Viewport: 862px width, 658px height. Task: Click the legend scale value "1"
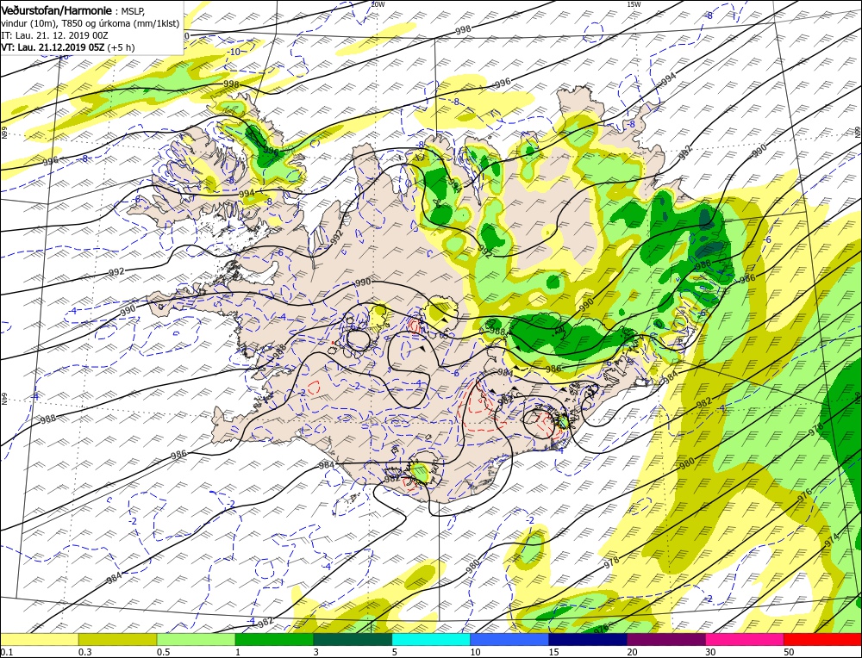click(238, 652)
